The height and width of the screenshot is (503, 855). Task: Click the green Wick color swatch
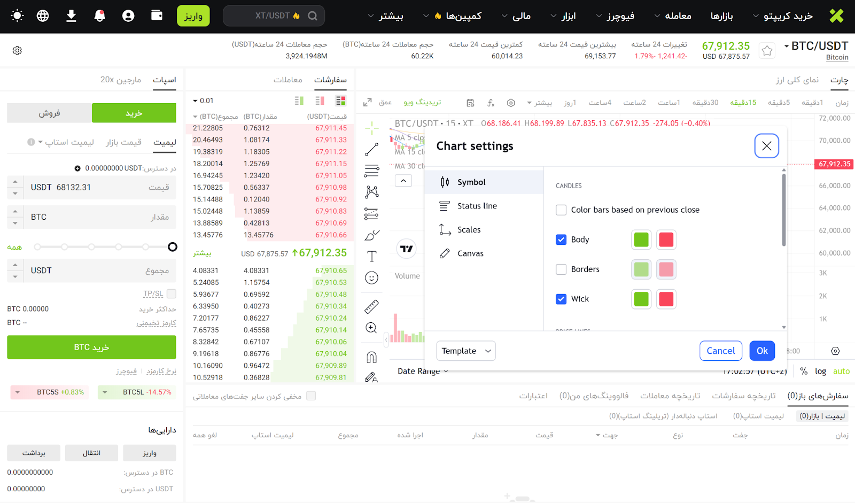641,299
